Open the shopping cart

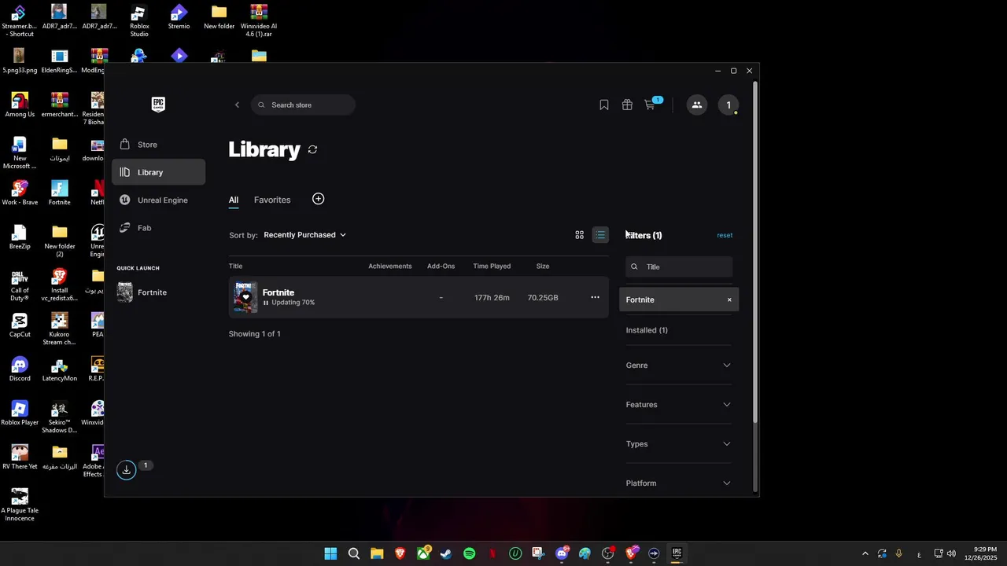coord(650,105)
